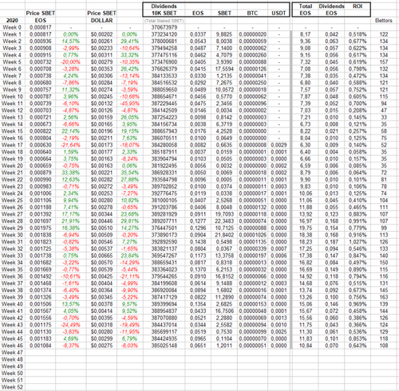Select the Total EOS header cell
Screen dimensions: 399x391
[305, 10]
